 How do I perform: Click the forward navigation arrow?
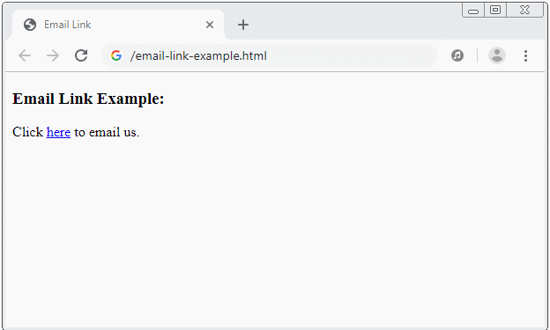coord(53,55)
